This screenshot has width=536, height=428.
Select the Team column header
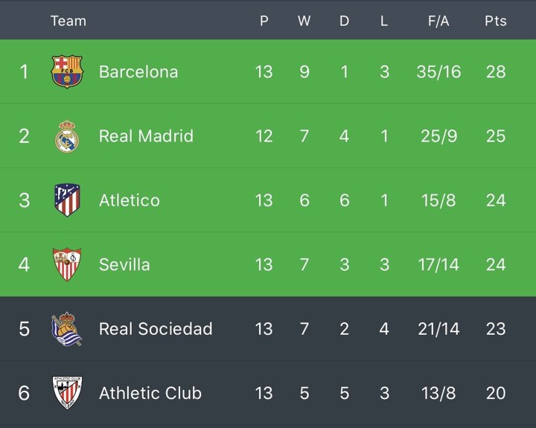coord(68,21)
